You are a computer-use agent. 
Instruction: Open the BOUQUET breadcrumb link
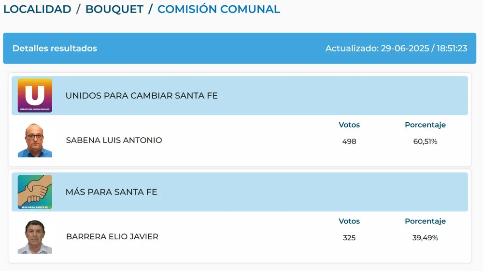114,9
